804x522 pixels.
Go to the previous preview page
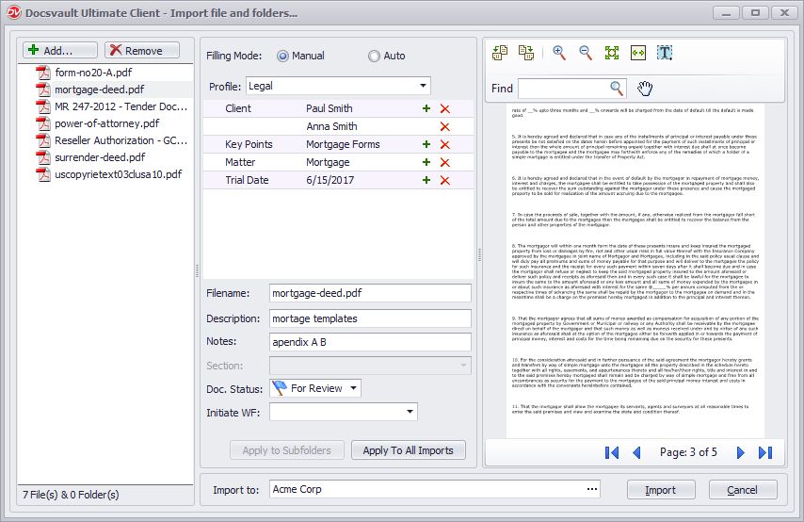636,452
